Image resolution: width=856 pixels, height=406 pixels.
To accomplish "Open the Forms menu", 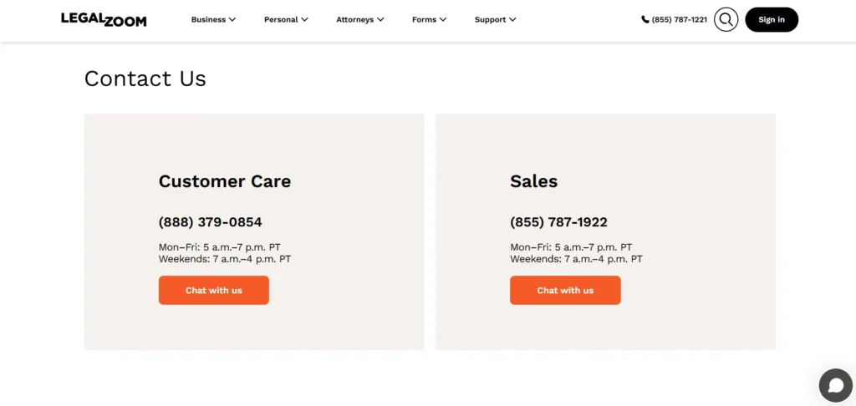I will click(x=424, y=19).
